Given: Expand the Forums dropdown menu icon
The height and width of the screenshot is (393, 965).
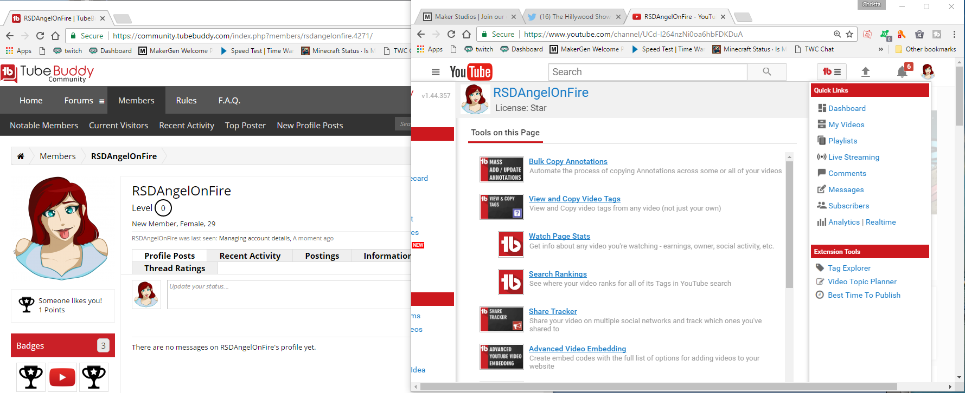Looking at the screenshot, I should point(101,101).
